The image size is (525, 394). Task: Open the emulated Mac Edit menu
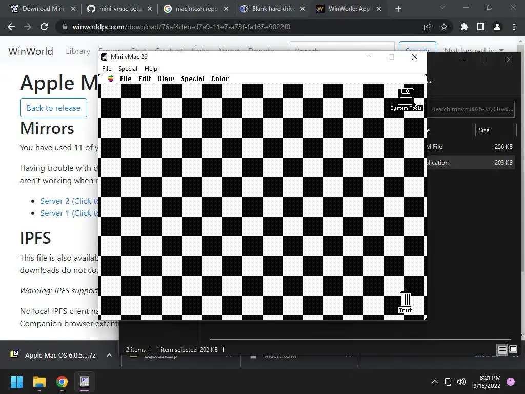click(145, 78)
